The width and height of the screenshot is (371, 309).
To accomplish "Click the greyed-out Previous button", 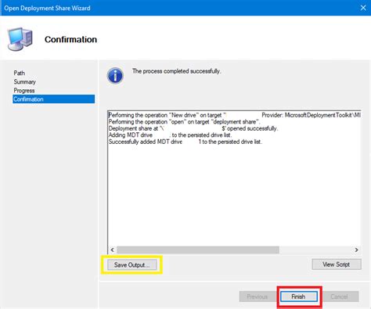I will click(x=258, y=296).
